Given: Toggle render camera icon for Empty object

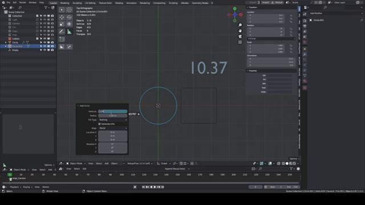Looking at the screenshot, I should tap(52, 50).
